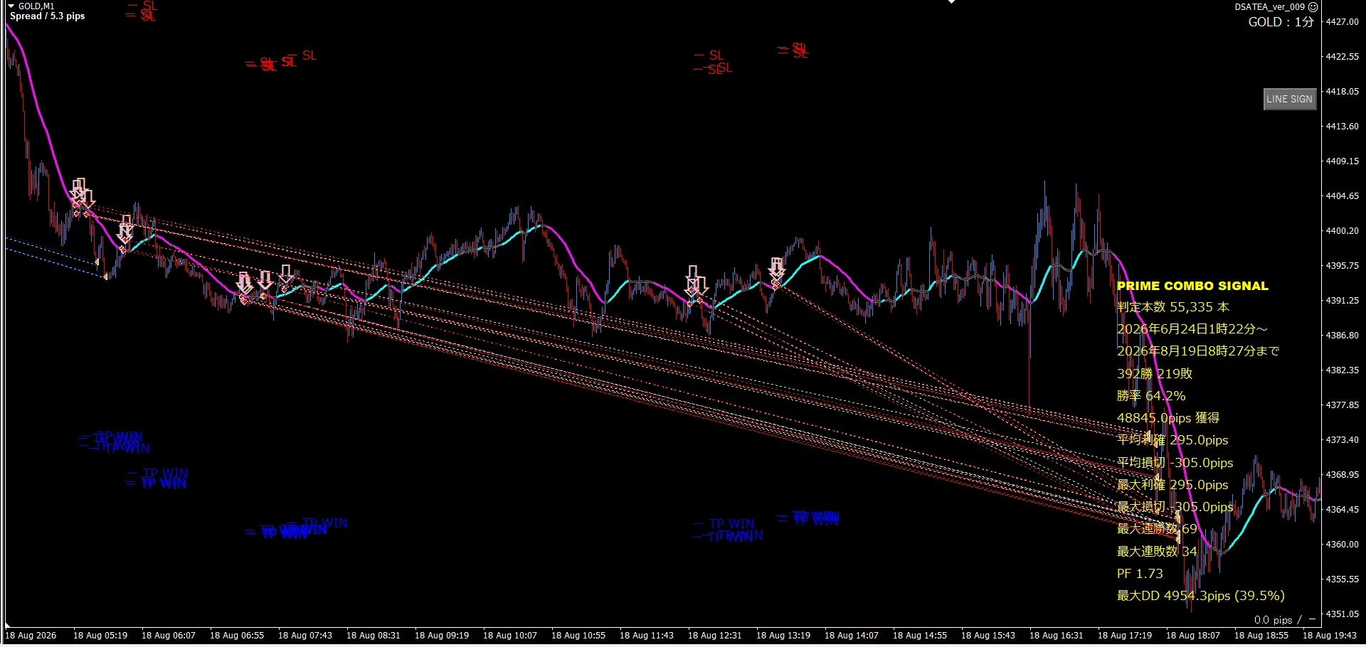Select the '平均損切 -305.0pips' statistic
The height and width of the screenshot is (647, 1366).
1175,463
